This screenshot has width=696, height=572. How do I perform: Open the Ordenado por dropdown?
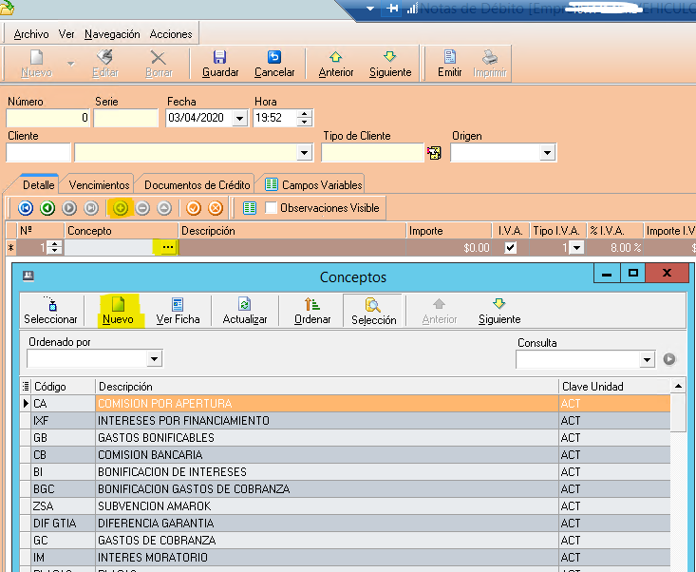click(x=155, y=358)
